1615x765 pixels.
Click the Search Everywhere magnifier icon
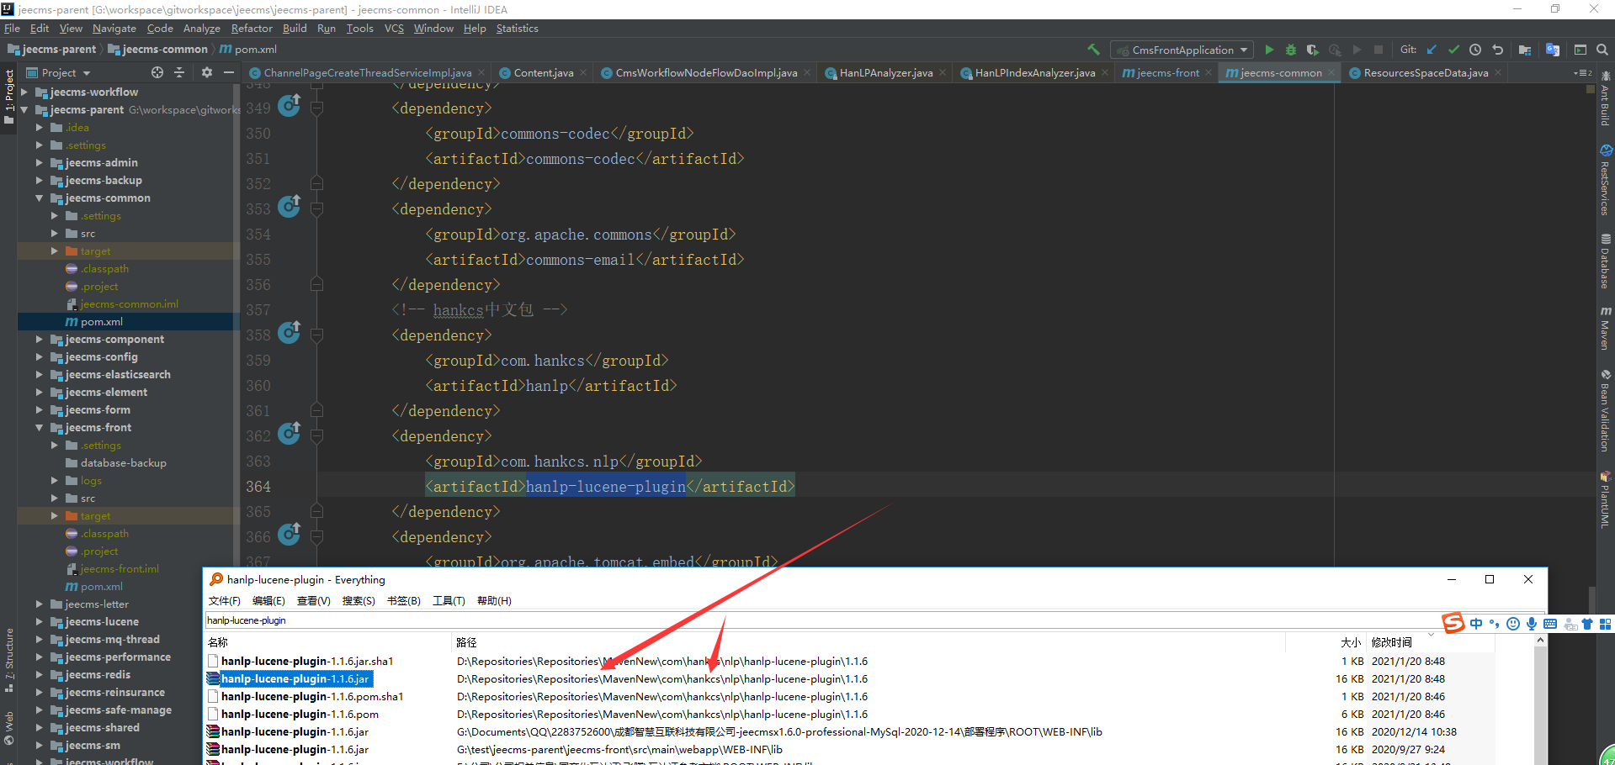(x=1602, y=50)
